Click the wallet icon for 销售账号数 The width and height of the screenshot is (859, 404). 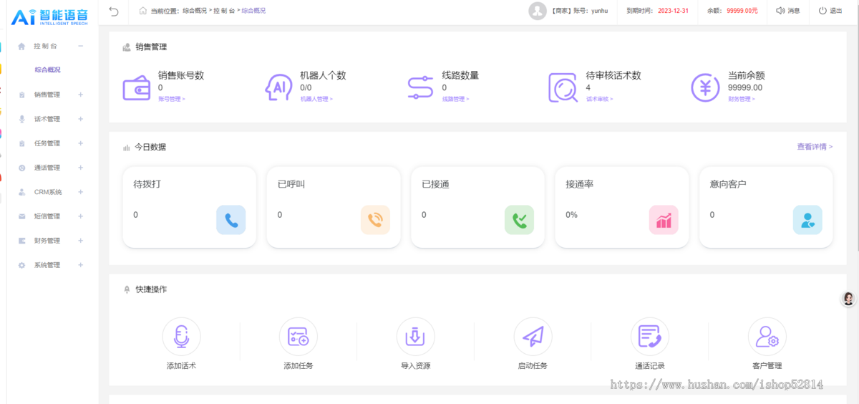(x=136, y=88)
